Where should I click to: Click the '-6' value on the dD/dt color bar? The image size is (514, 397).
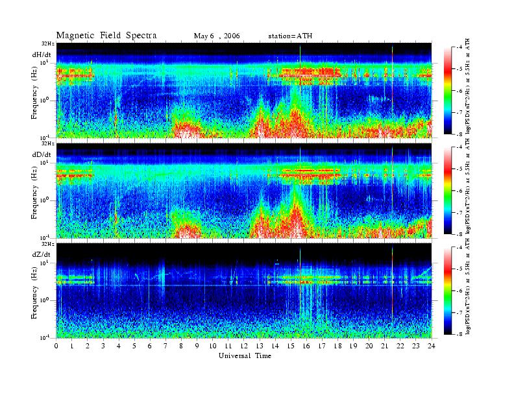[459, 191]
